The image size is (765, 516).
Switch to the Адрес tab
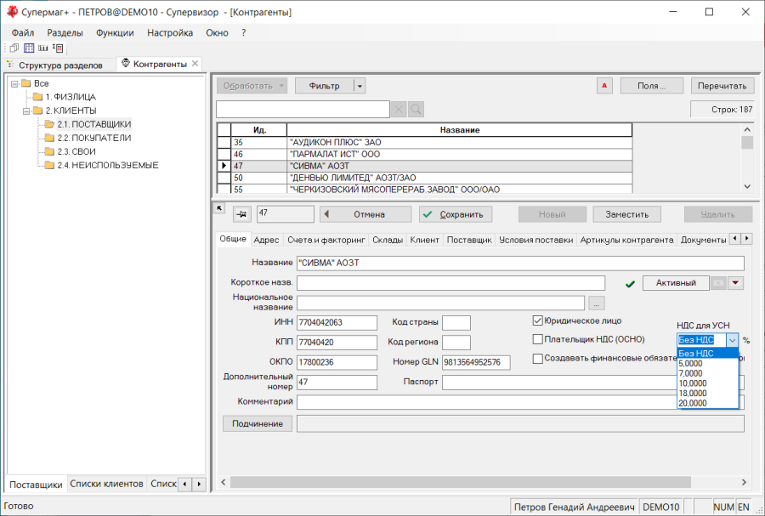coord(266,240)
